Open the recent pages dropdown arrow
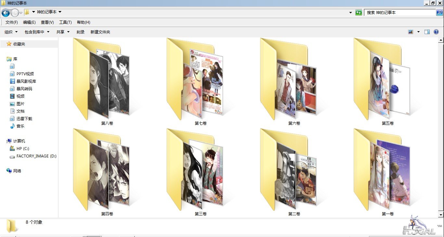 click(x=21, y=13)
